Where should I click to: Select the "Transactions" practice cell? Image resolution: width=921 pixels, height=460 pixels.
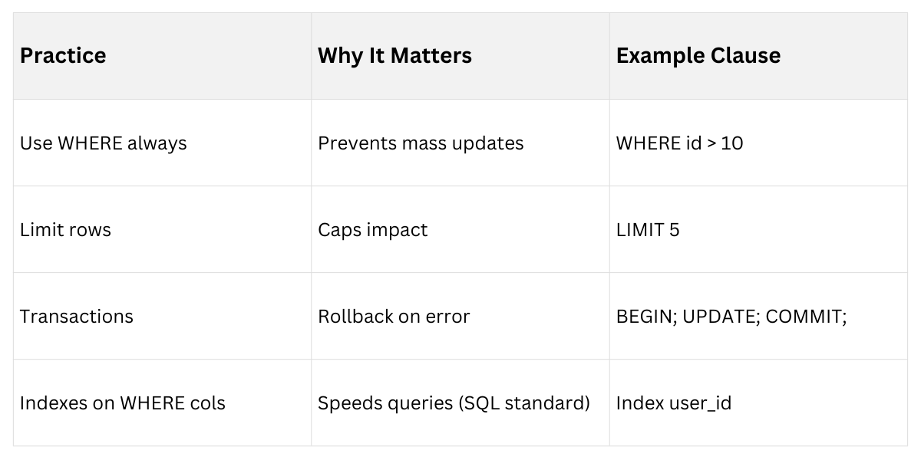(76, 317)
